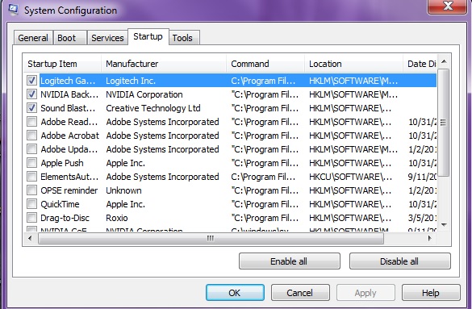
Task: Uncheck the NVIDIA Back... startup checkbox
Action: (x=32, y=94)
